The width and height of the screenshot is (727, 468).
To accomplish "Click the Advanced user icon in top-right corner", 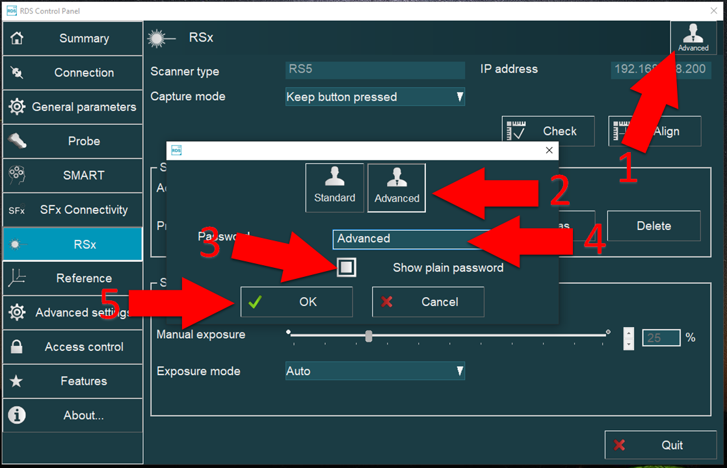I will 693,38.
